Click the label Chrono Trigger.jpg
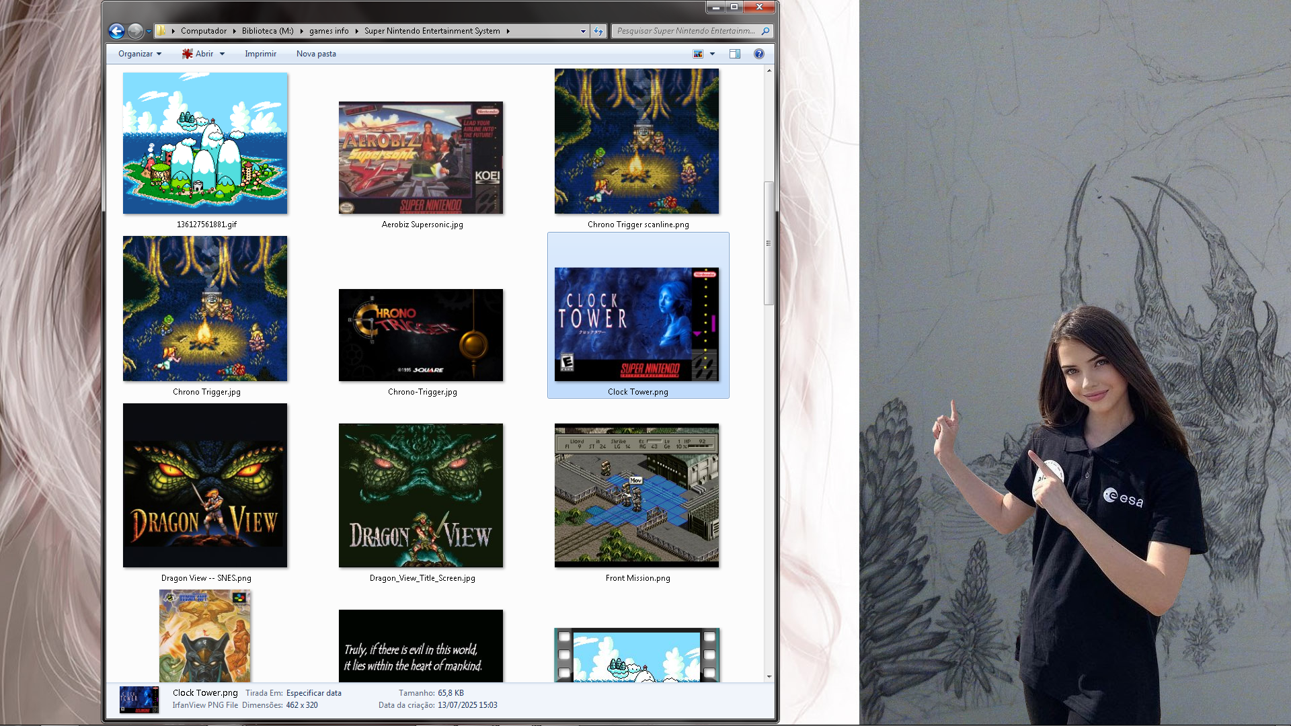The height and width of the screenshot is (726, 1291). point(206,392)
